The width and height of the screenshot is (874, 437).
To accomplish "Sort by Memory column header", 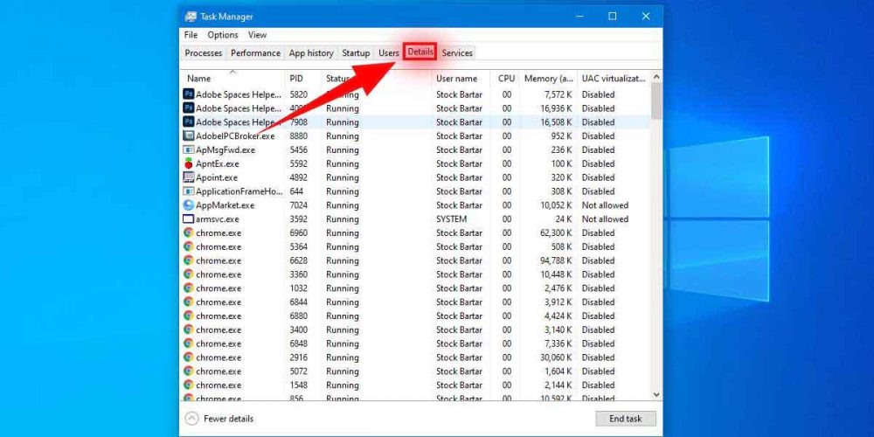I will point(548,79).
